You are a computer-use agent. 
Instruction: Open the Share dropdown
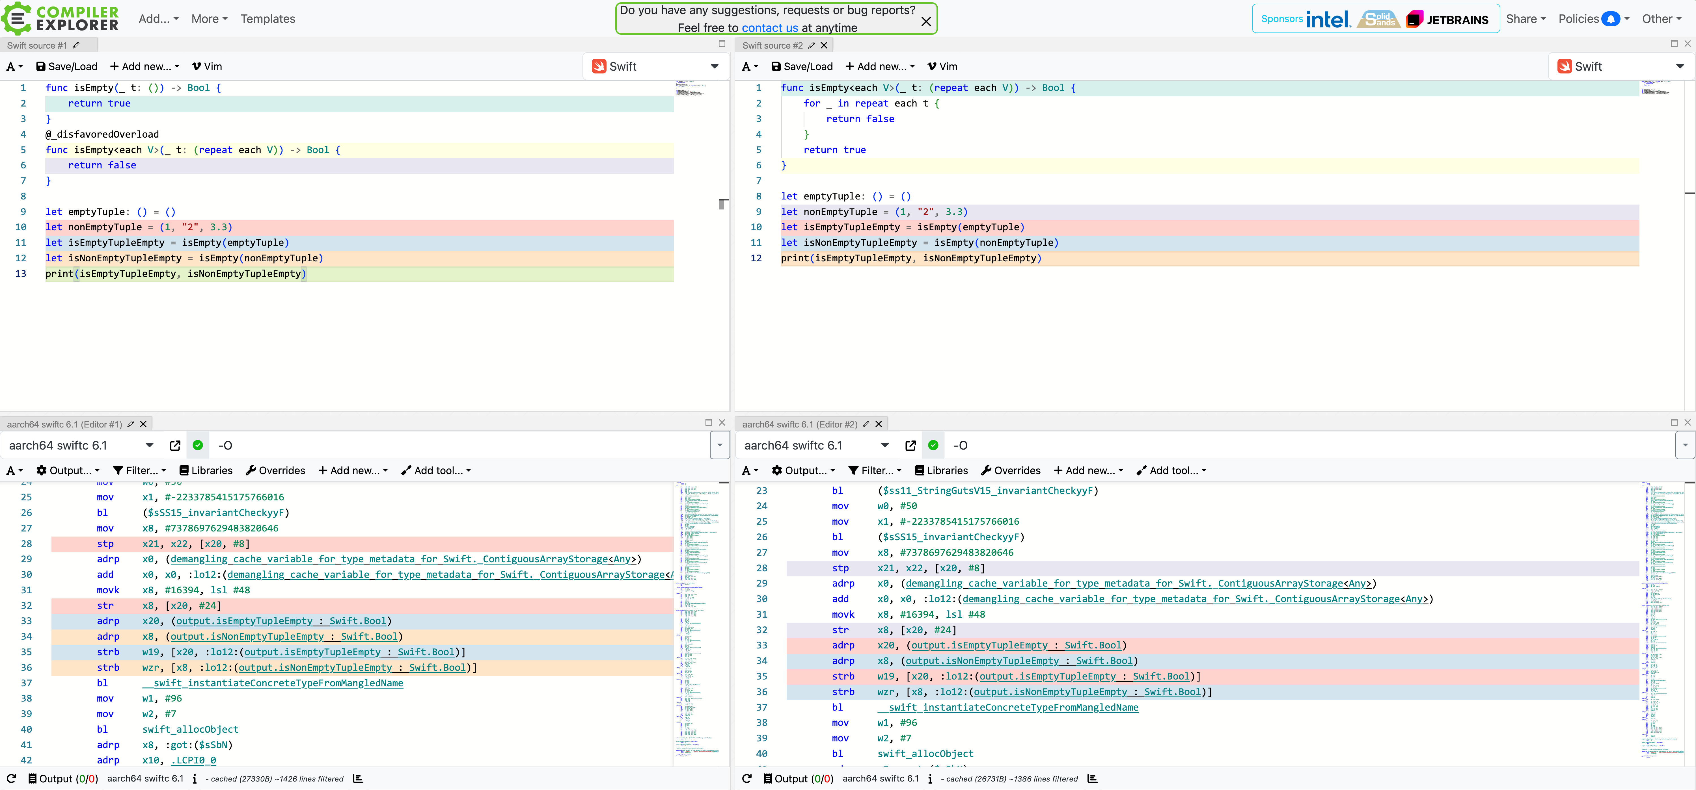coord(1525,19)
